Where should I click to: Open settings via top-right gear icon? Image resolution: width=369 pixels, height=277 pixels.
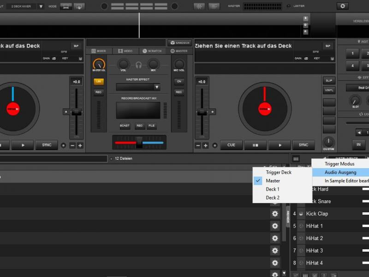(x=342, y=6)
